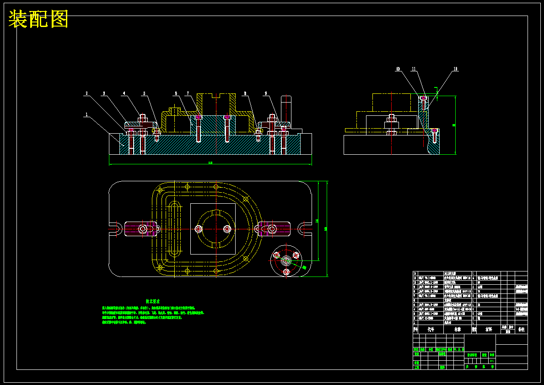The width and height of the screenshot is (544, 385).
Task: Click the green 技术要求 heading
Action: point(153,302)
